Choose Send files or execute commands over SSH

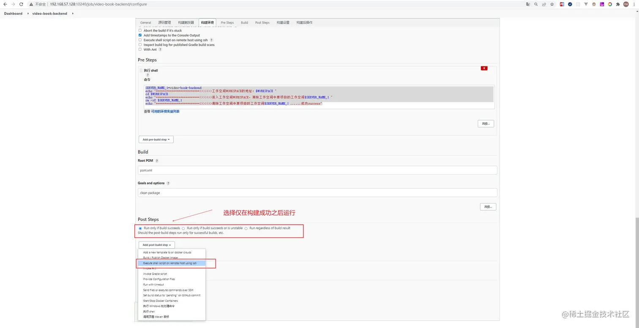coord(172,290)
